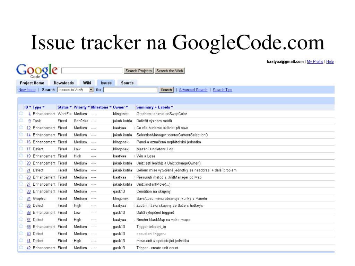Toggle star for issue 36 Další vylepšení triggerů
The image size is (355, 266).
(x=21, y=212)
